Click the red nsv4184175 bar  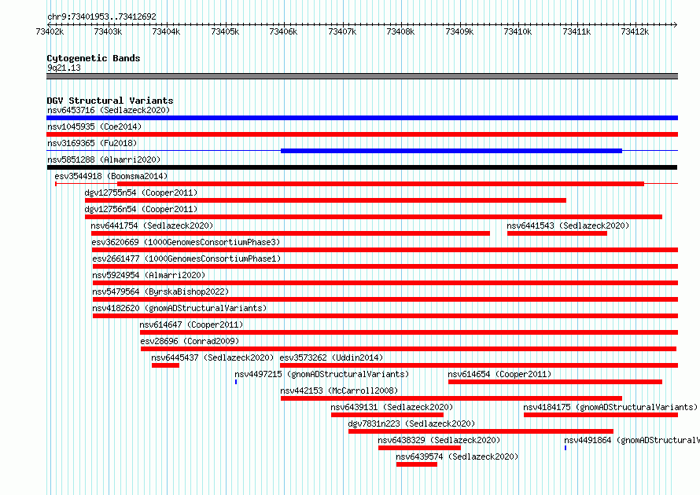(601, 415)
